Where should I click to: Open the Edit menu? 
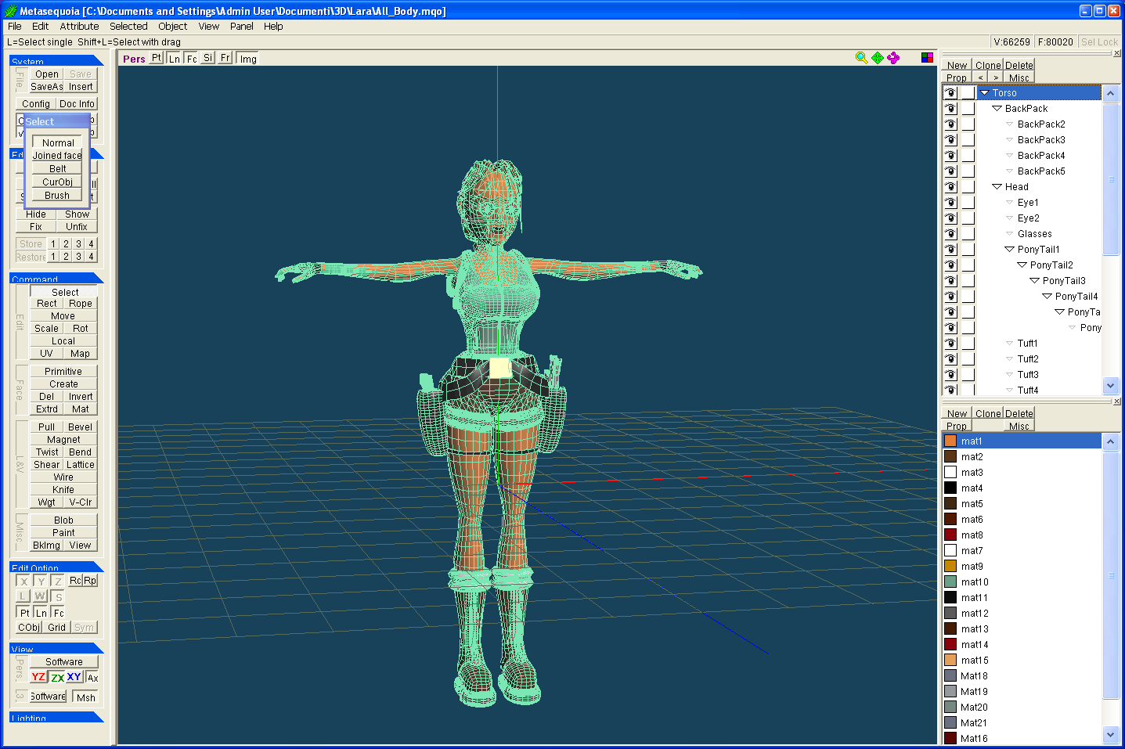(x=40, y=26)
